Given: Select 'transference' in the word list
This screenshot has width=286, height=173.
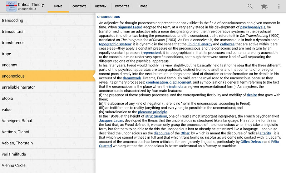Looking at the screenshot, I should 48,43.
